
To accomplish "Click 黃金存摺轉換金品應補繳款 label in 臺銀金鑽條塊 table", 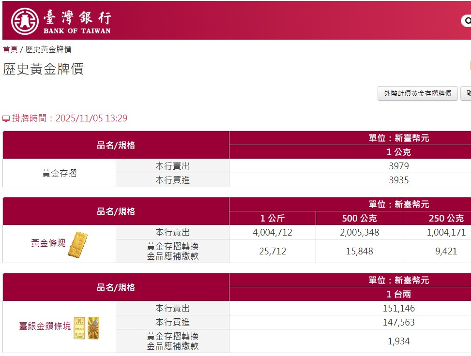I will click(x=172, y=341).
